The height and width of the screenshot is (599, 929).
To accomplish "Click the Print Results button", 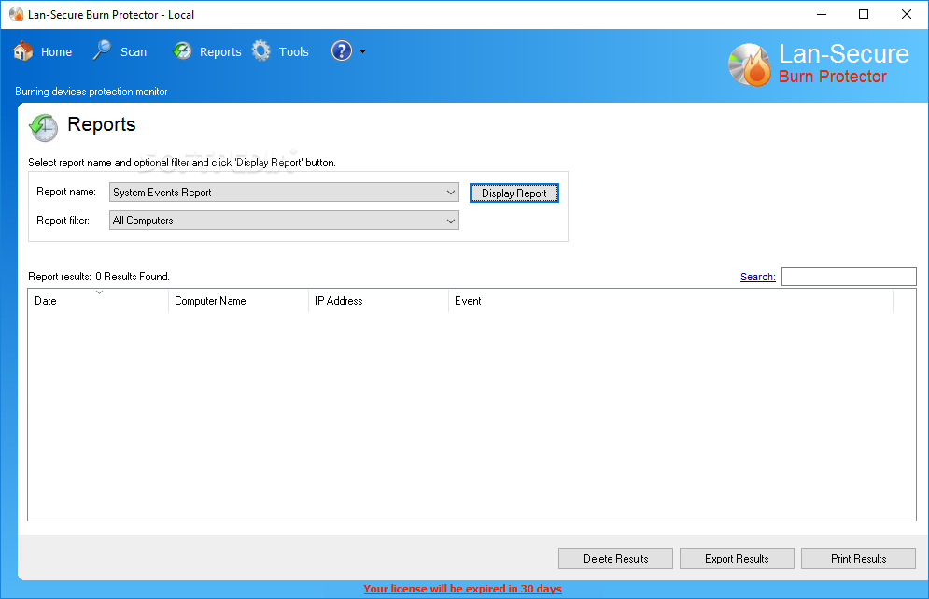I will 858,559.
